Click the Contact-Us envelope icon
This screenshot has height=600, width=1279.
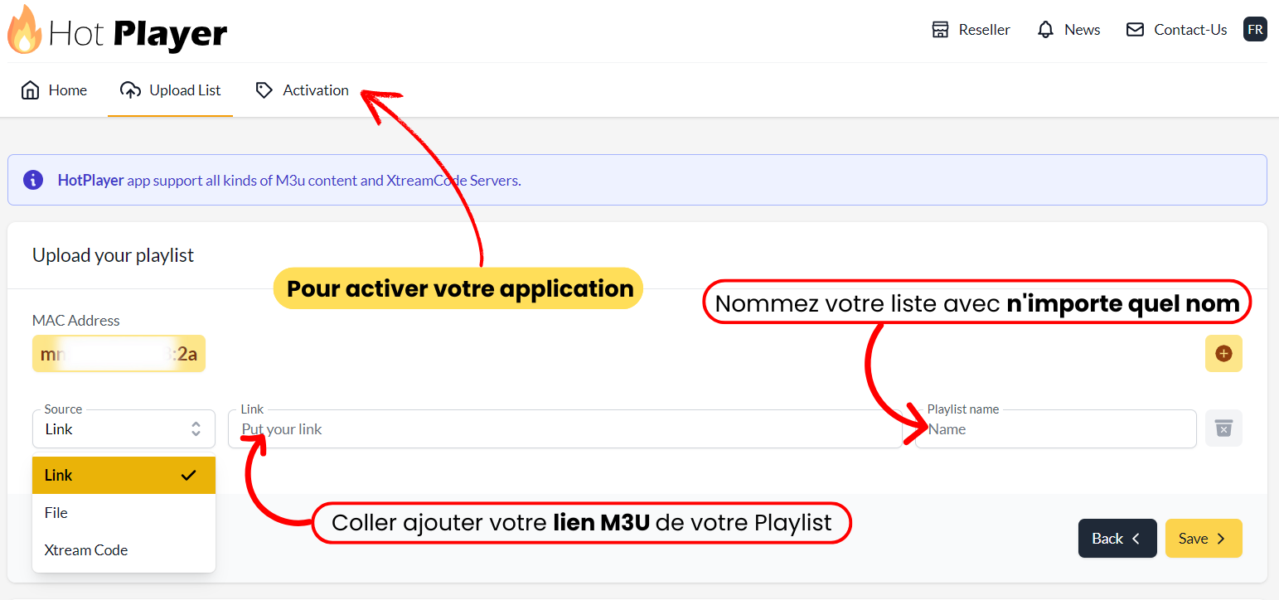tap(1135, 30)
